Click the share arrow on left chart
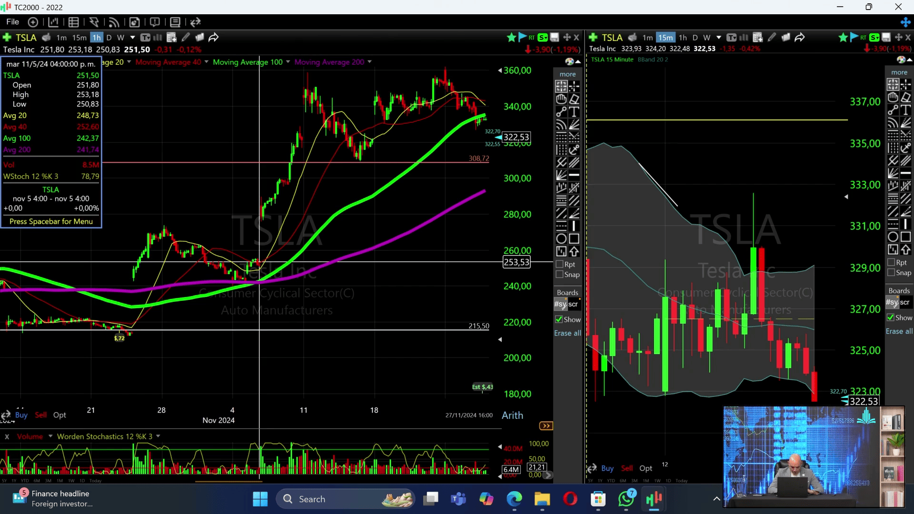The width and height of the screenshot is (914, 514). click(x=214, y=38)
